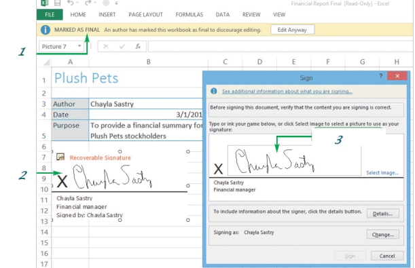Image resolution: width=415 pixels, height=268 pixels.
Task: Click the Sign dialog title bar
Action: 306,78
